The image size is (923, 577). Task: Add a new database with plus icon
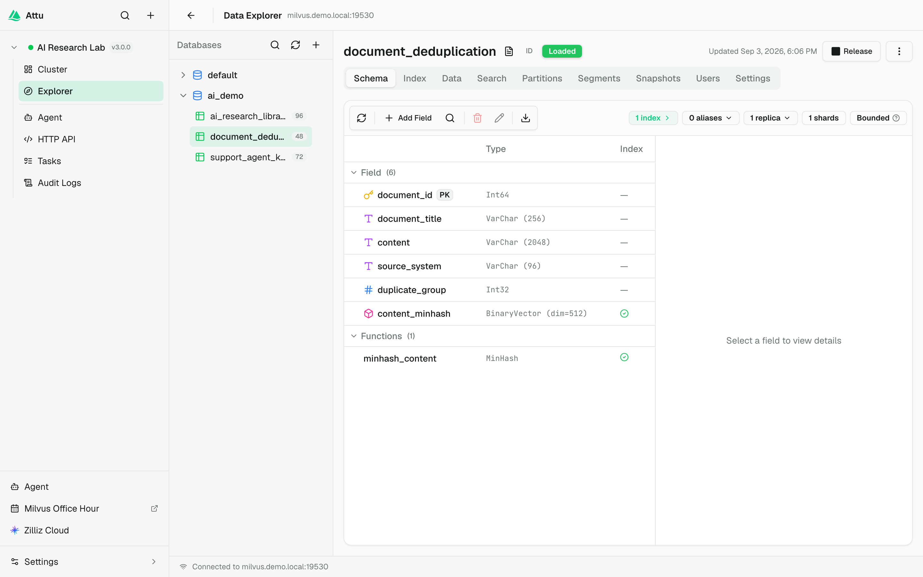click(316, 45)
